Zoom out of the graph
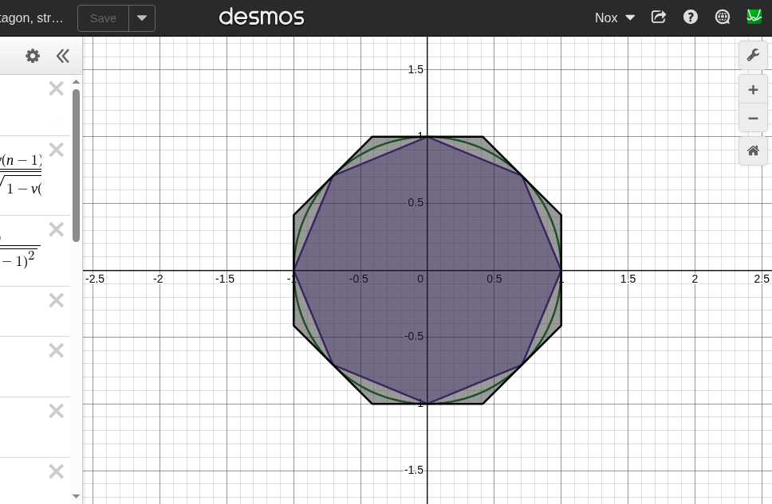This screenshot has width=772, height=504. pyautogui.click(x=753, y=119)
